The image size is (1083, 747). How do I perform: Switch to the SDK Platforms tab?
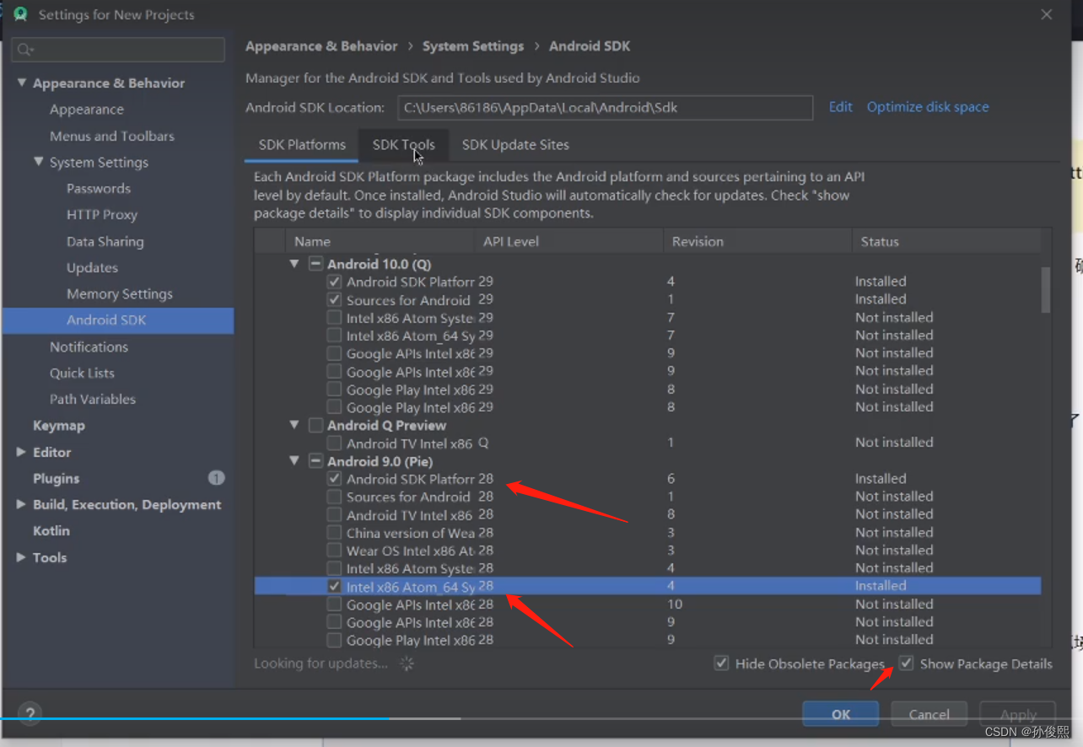[x=302, y=145]
